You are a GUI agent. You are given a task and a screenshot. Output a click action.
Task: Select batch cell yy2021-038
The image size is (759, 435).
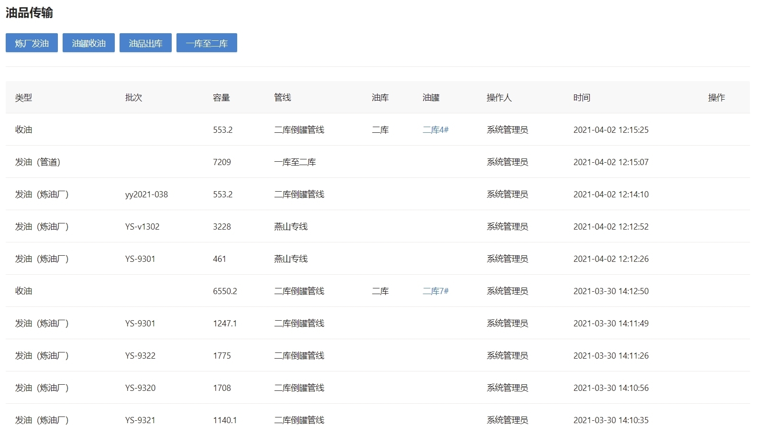[146, 194]
